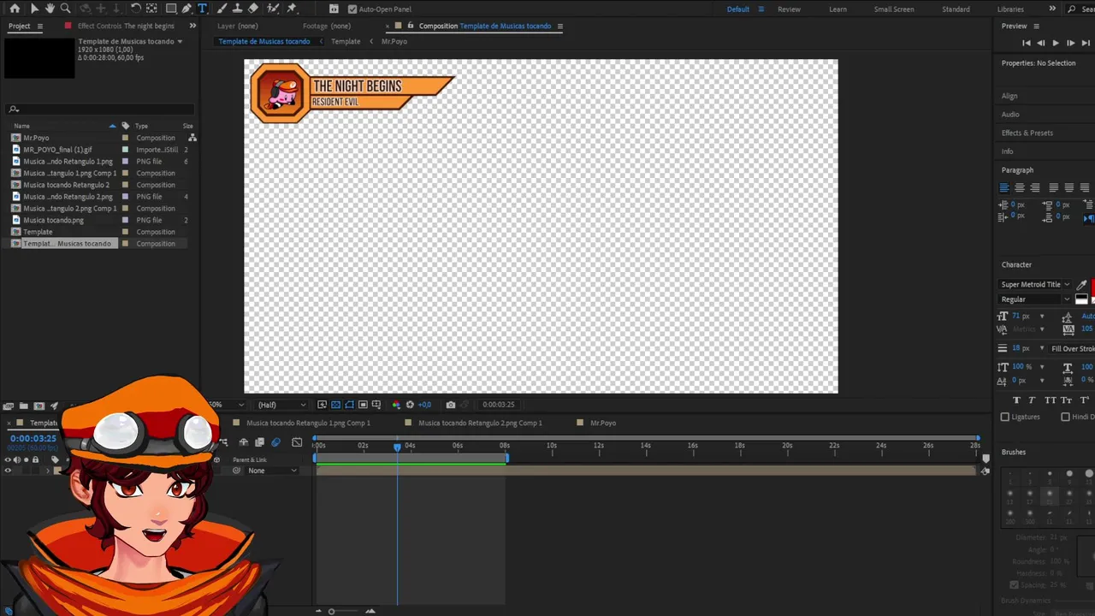Apply Faux Bold text style

point(1016,400)
